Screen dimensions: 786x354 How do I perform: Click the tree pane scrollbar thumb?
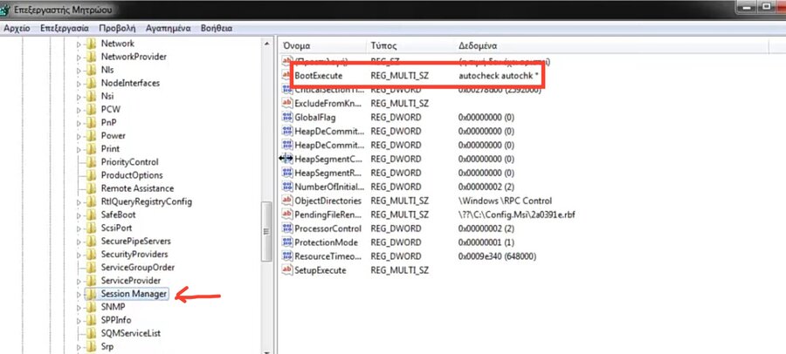coord(266,232)
